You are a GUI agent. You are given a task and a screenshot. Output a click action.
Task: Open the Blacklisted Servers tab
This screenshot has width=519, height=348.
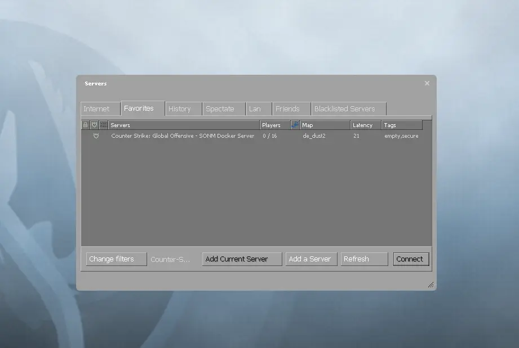pyautogui.click(x=349, y=108)
